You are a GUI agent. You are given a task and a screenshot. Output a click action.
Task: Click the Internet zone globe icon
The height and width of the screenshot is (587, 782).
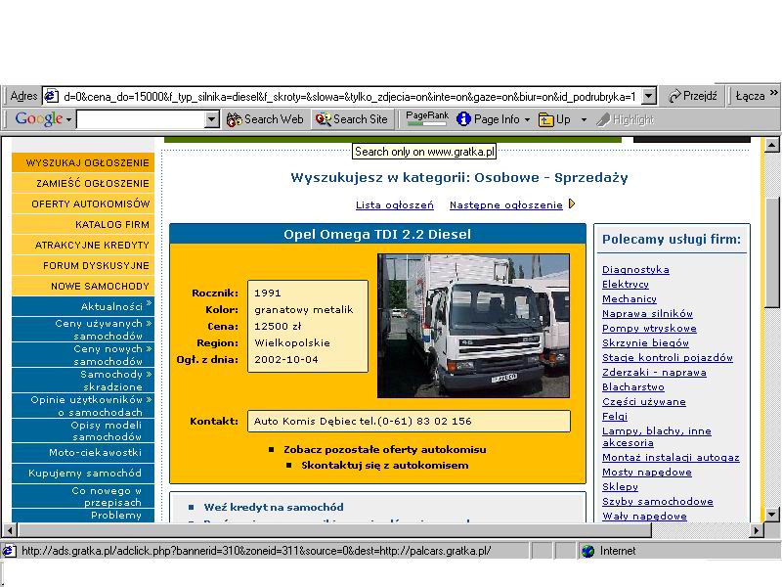tap(588, 551)
